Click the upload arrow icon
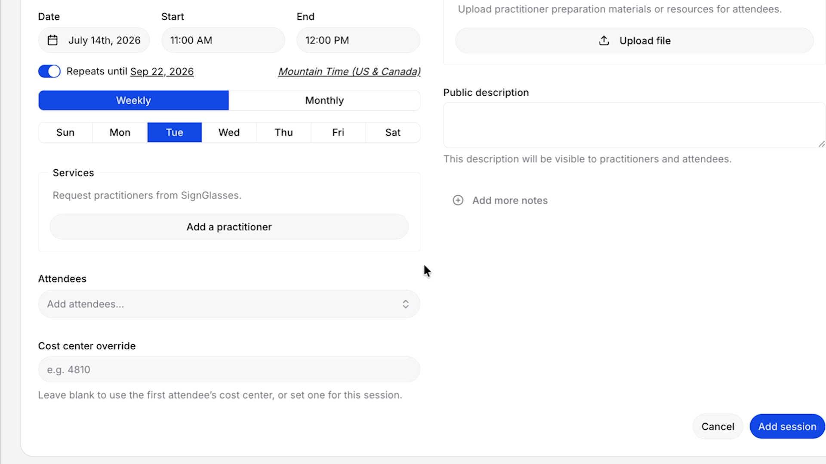 [x=604, y=41]
